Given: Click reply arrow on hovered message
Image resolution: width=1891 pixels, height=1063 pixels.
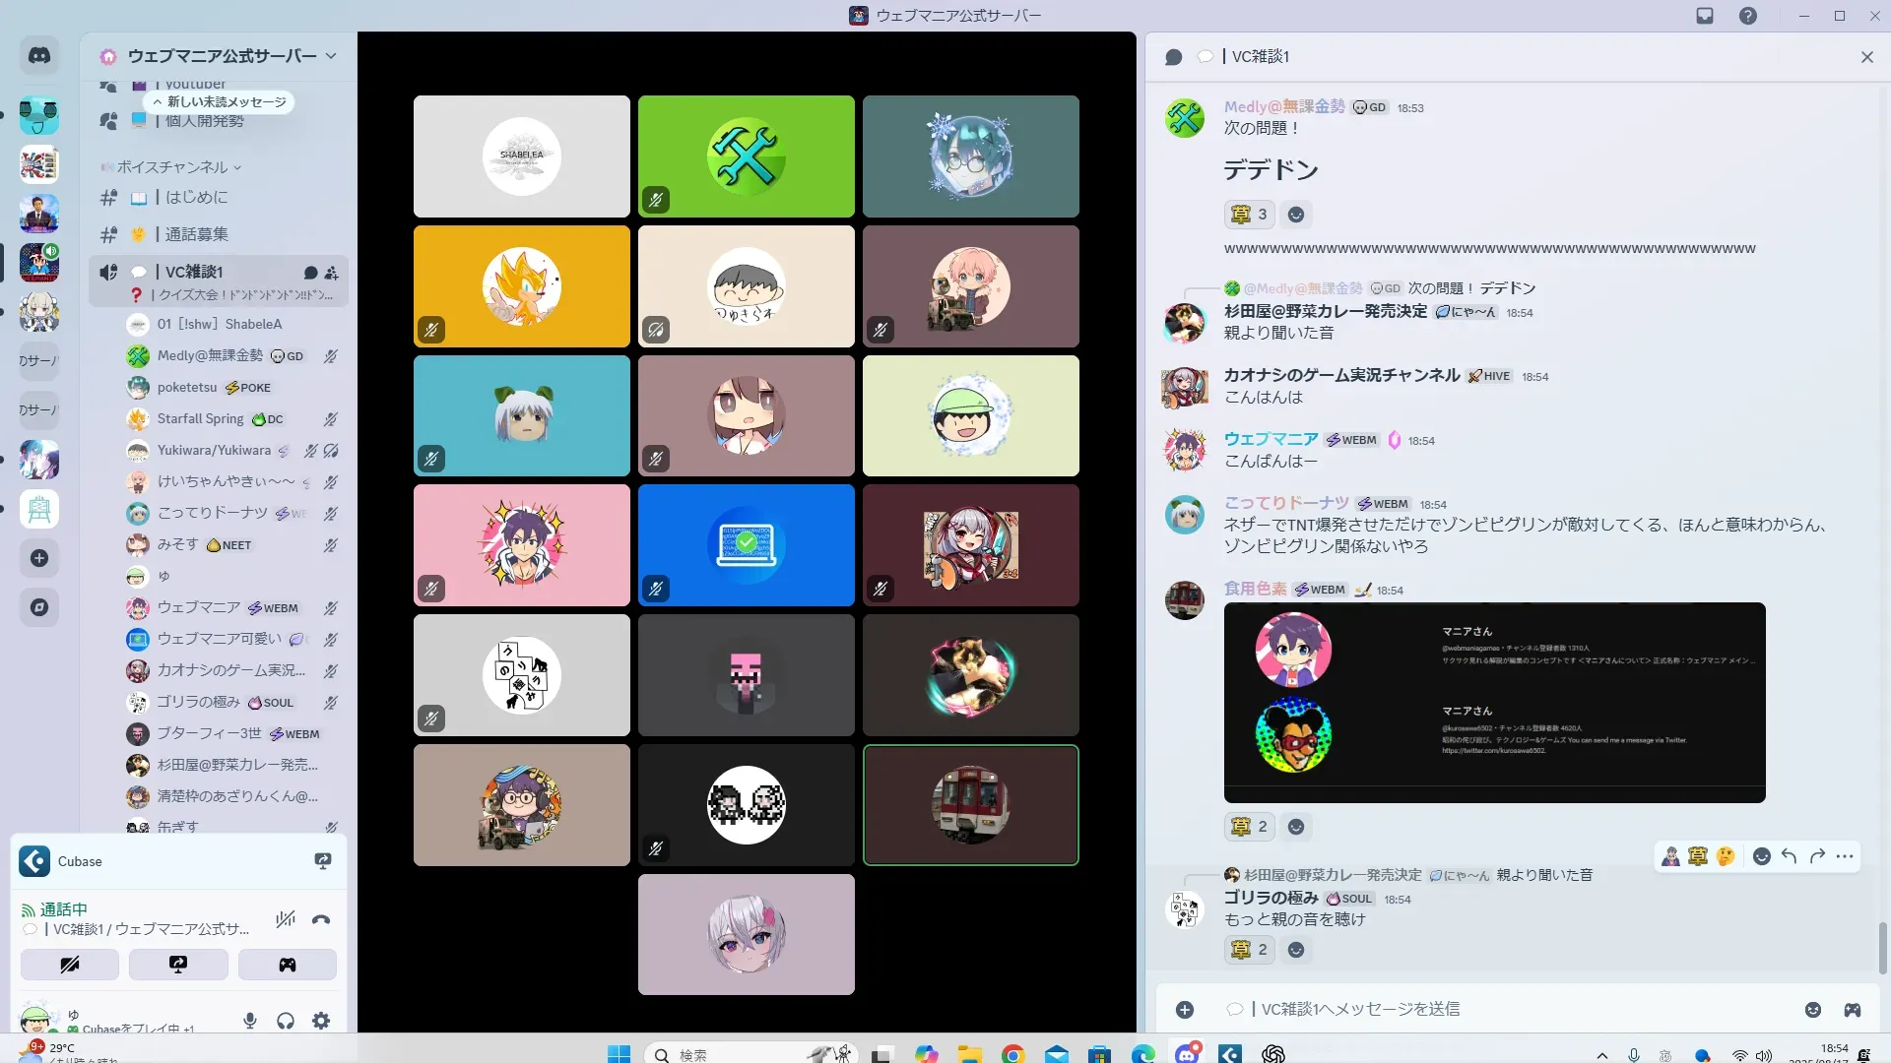Looking at the screenshot, I should pyautogui.click(x=1789, y=856).
